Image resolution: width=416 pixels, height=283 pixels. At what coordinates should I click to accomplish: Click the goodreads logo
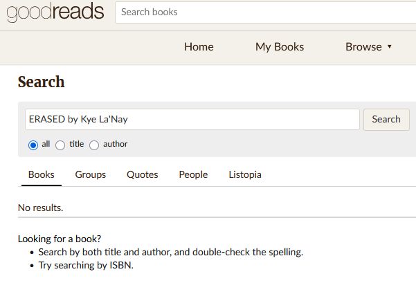[x=55, y=12]
